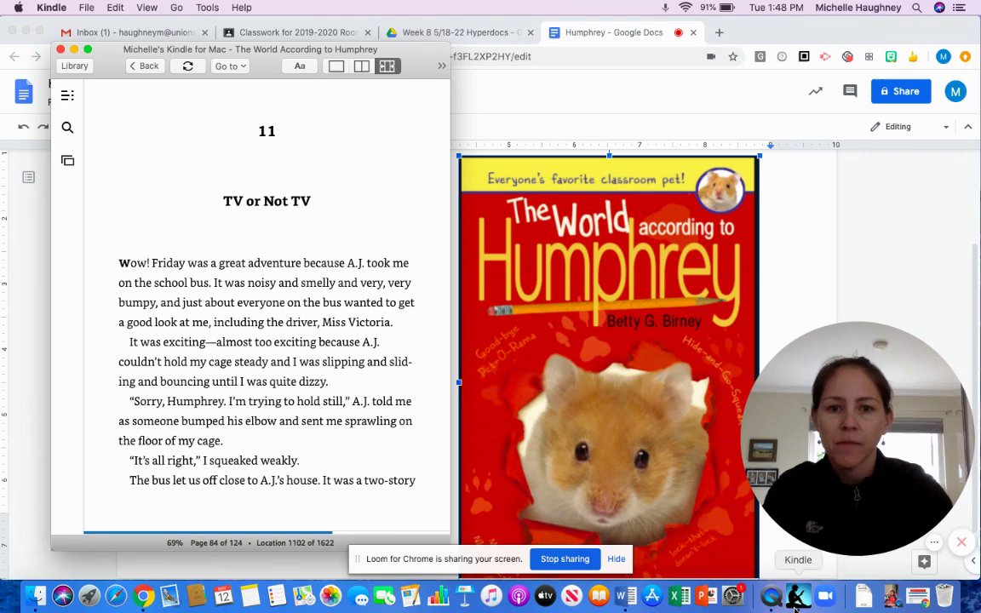
Task: Switch to Classwork for 2019-2020 tab
Action: [x=297, y=32]
